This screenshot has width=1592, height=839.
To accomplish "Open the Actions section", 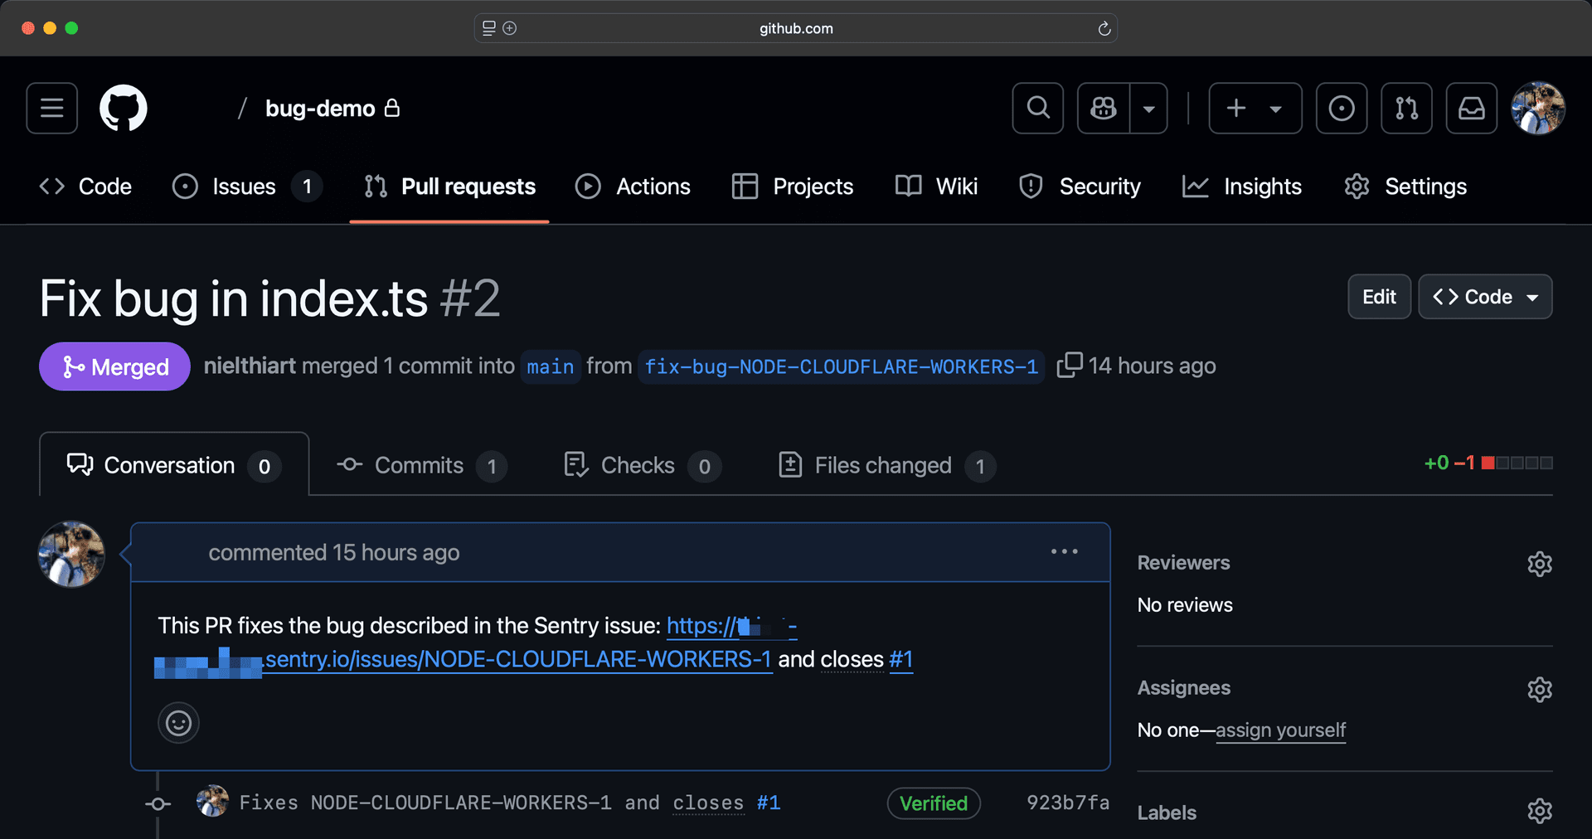I will coord(633,186).
